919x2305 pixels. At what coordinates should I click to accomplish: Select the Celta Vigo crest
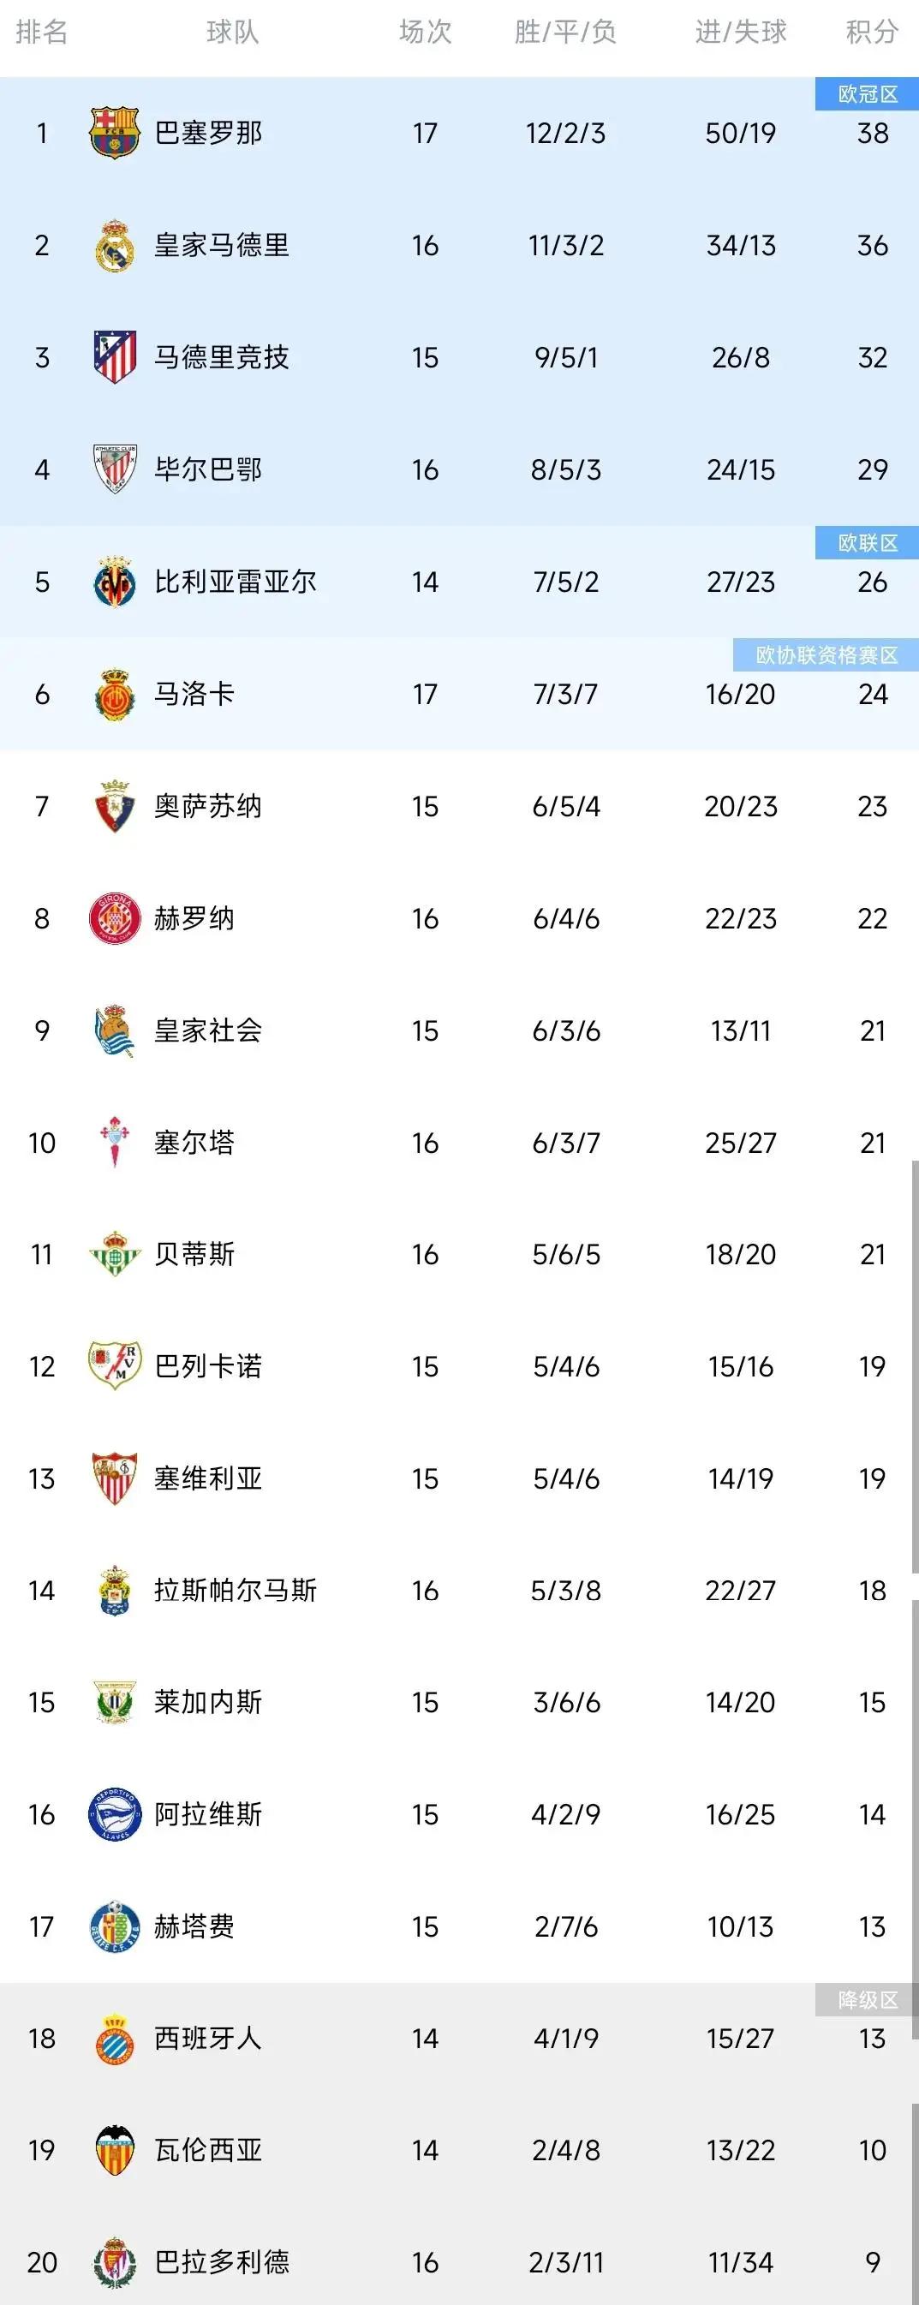pyautogui.click(x=115, y=1142)
